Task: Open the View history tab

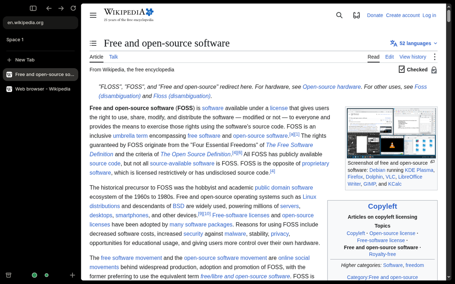Action: point(413,57)
